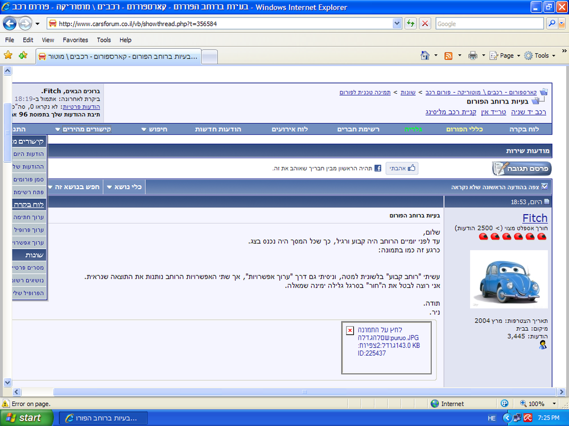569x426 pixels.
Task: Click the broken image attachment placeholder
Action: click(386, 348)
